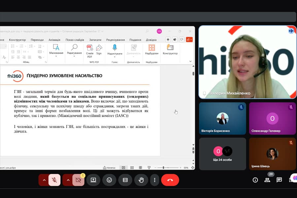The height and width of the screenshot is (198, 297).
Task: Unmute the microphone in the call bar
Action: pyautogui.click(x=54, y=180)
